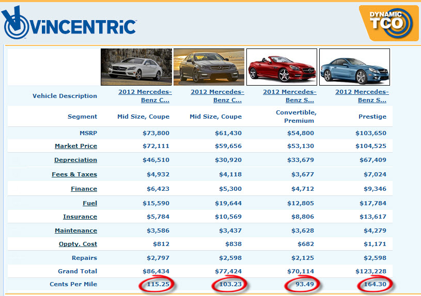Screen dimensions: 421x296
Task: Select the $73,800 MSRP value
Action: point(156,133)
